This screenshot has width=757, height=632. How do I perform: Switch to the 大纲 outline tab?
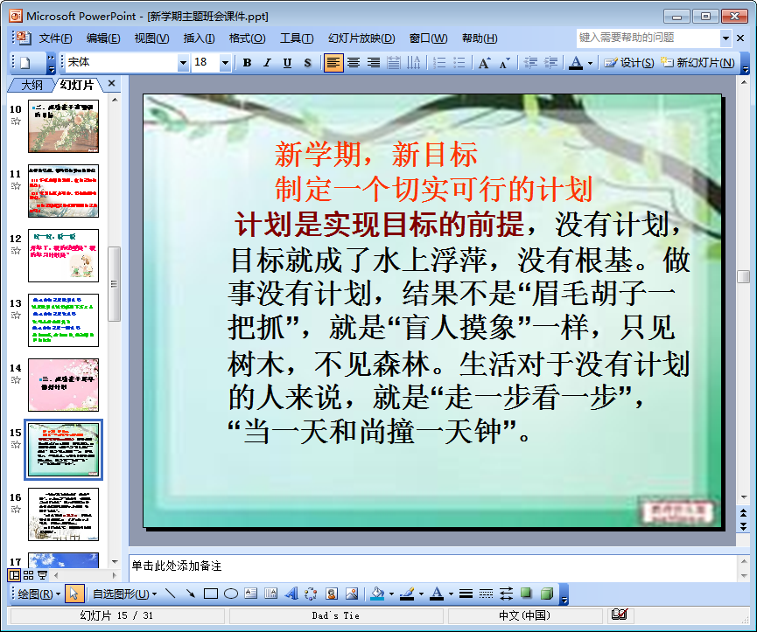(x=32, y=85)
